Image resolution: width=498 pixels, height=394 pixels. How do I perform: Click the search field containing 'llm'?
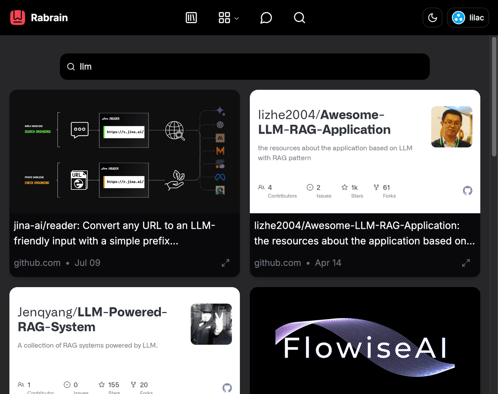pos(245,67)
